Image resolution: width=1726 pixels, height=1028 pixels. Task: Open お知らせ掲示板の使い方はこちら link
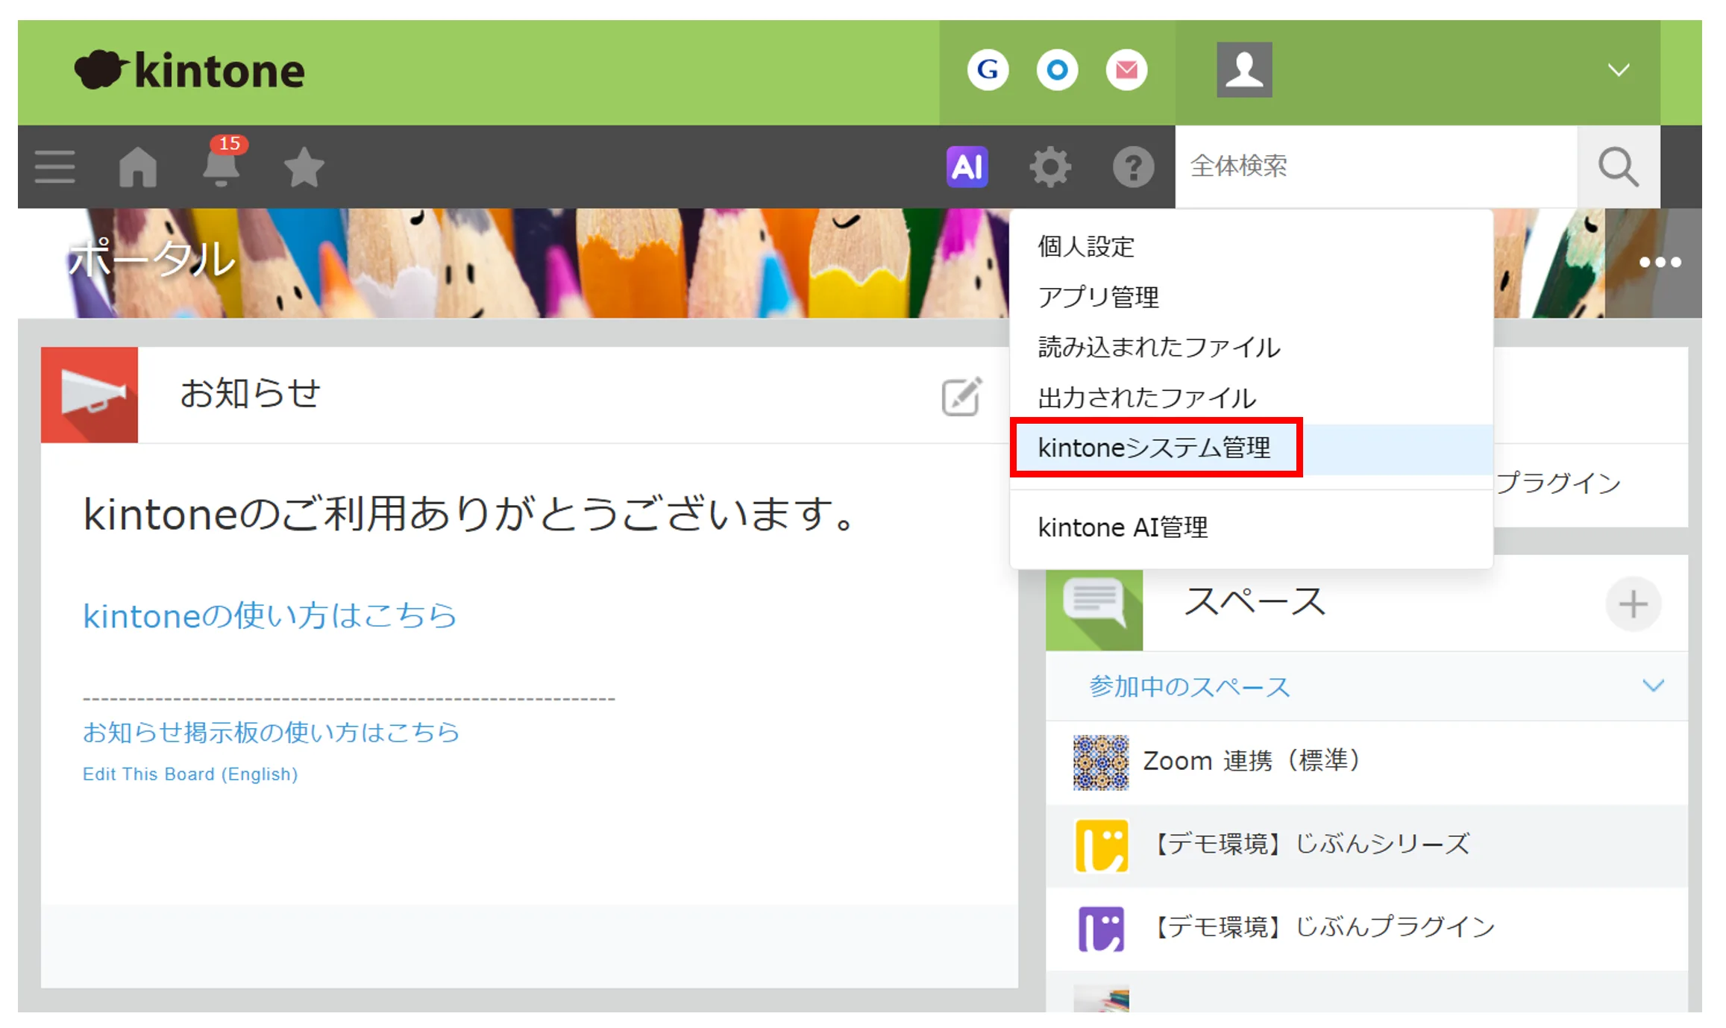pos(271,732)
